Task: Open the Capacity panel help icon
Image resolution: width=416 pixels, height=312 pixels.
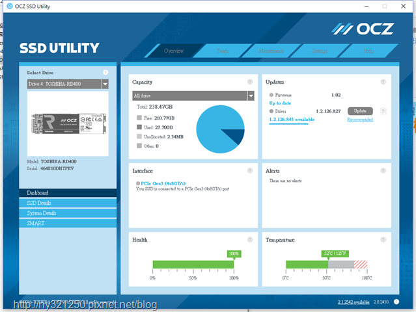Action: (x=250, y=82)
